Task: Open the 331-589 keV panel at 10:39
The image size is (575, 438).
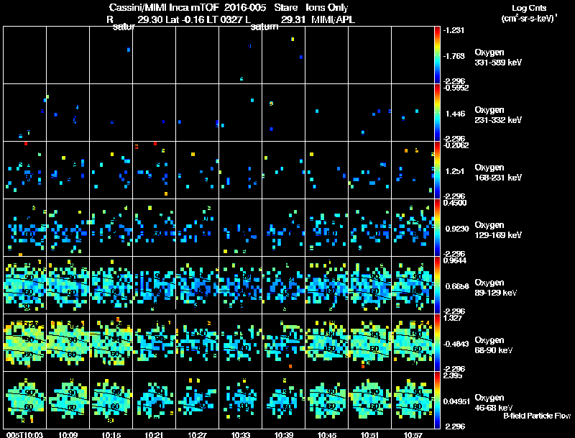Action: 283,55
